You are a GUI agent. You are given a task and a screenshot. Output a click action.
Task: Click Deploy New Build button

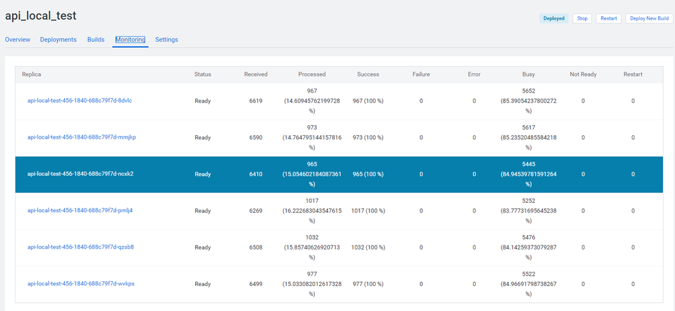click(x=649, y=18)
